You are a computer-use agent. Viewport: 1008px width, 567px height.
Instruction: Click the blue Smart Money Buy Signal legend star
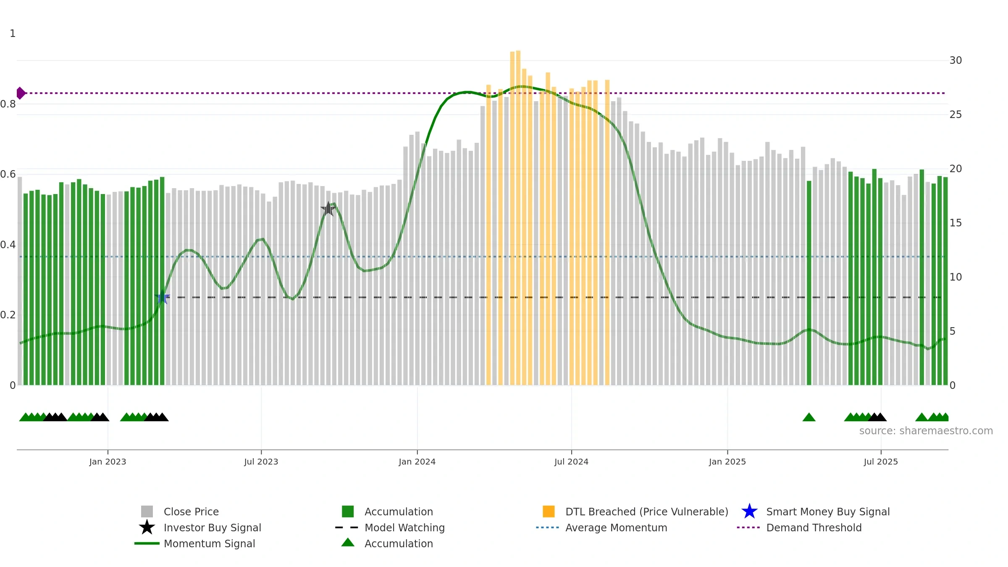pos(749,512)
